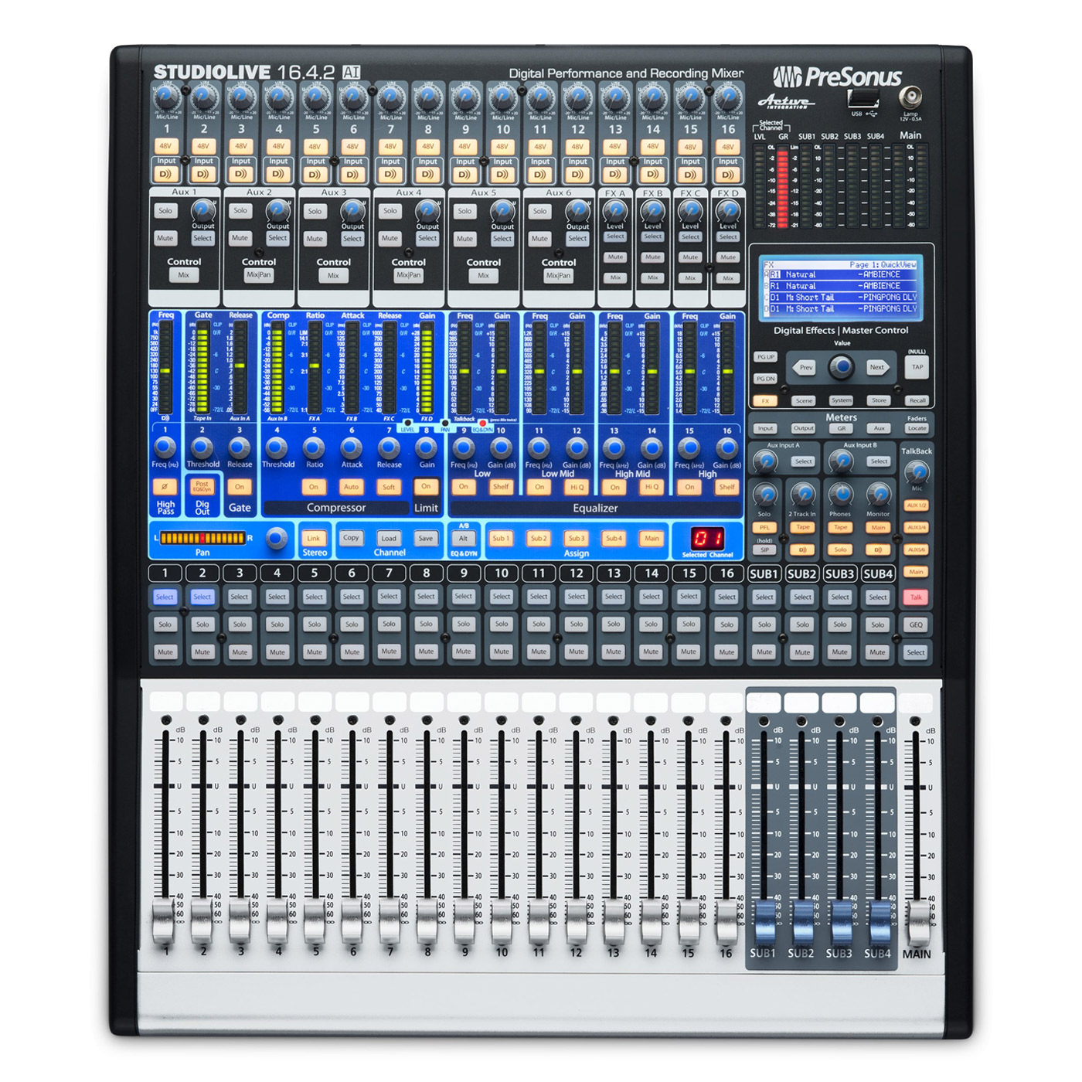Open the System menu page
This screenshot has width=1082, height=1082.
[x=841, y=400]
